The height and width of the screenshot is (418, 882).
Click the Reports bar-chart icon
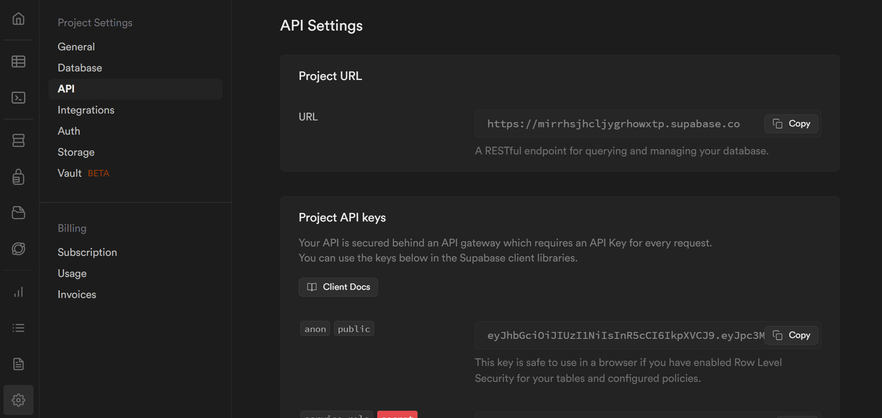click(18, 292)
